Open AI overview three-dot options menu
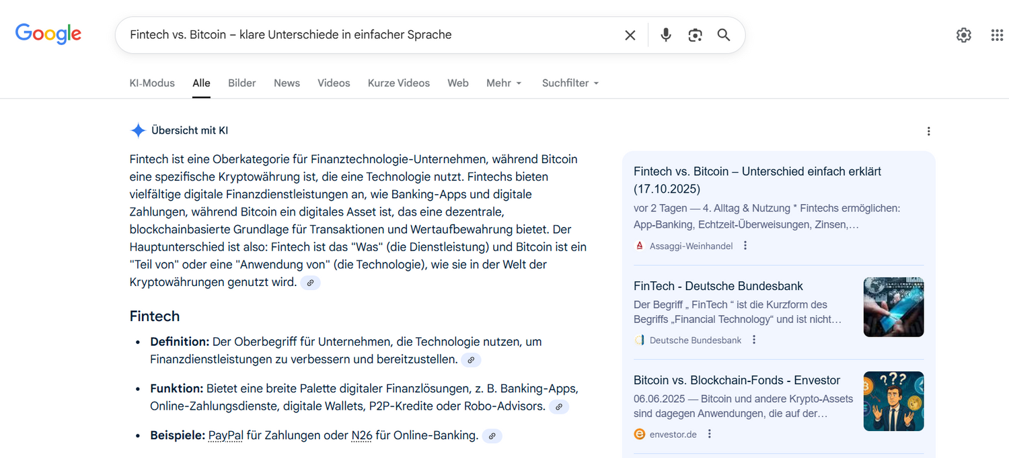The width and height of the screenshot is (1009, 458). (928, 131)
